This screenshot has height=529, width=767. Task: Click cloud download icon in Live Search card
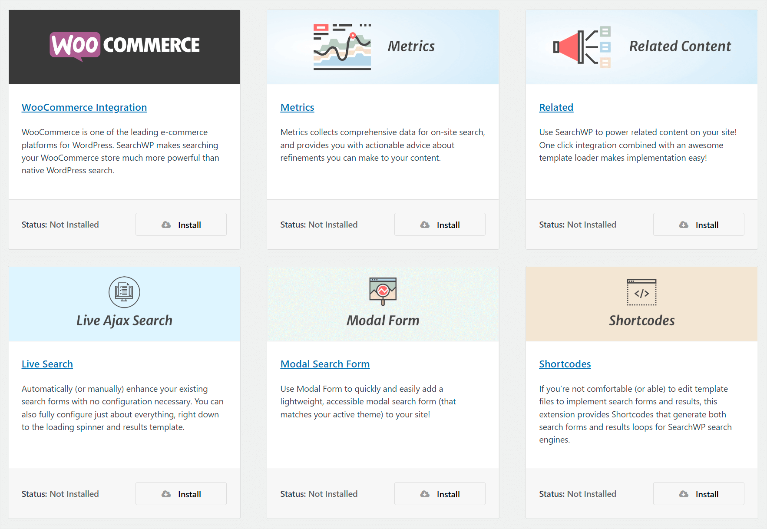coord(166,494)
